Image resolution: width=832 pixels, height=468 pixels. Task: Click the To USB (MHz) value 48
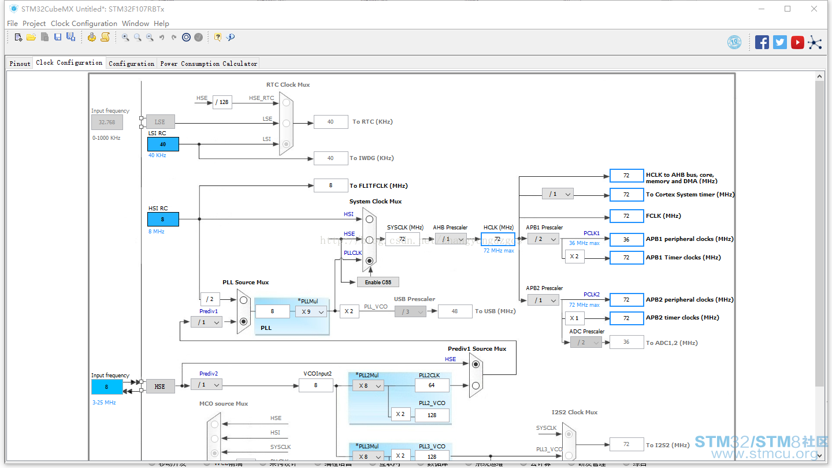(x=455, y=311)
